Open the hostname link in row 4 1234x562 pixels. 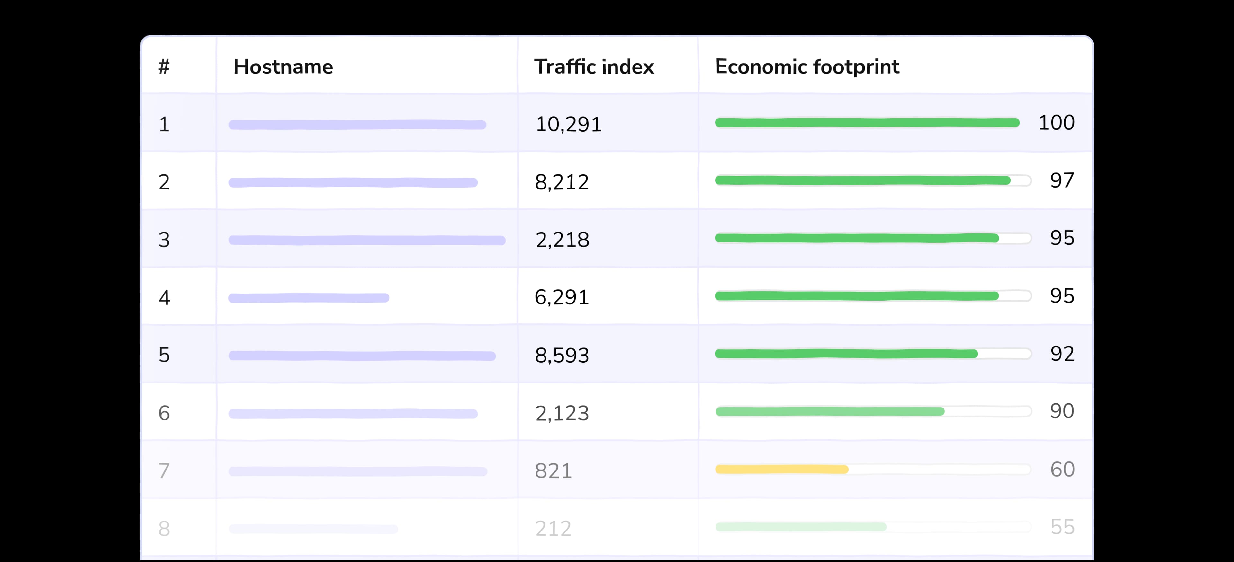[309, 298]
